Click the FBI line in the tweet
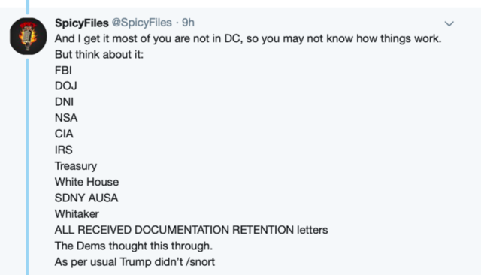Screen dimensions: 481x275 click(x=63, y=71)
